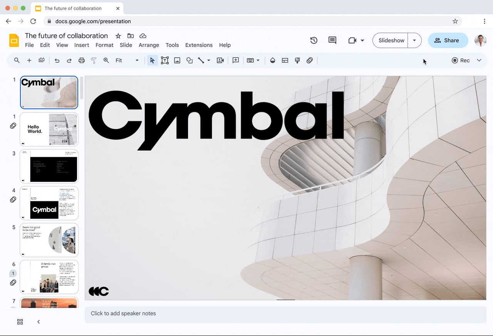Select the Shape tool

189,60
